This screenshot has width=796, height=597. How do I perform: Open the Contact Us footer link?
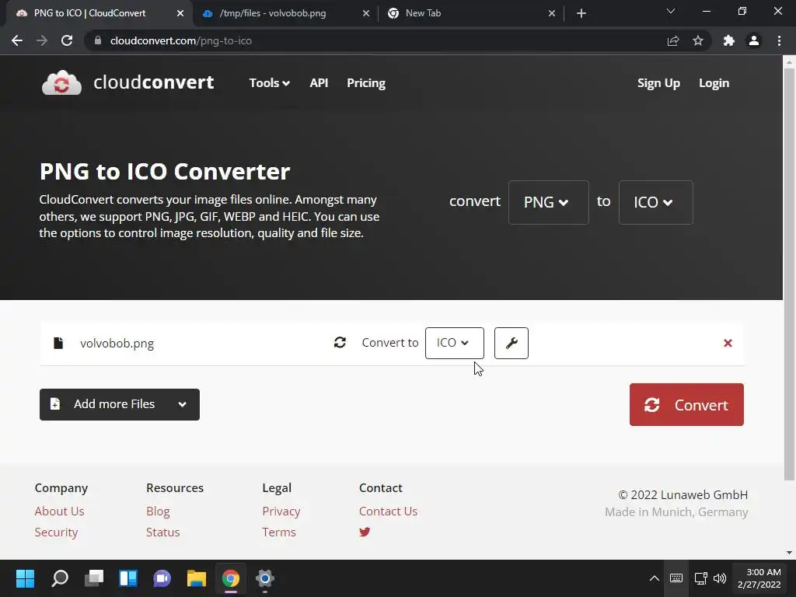click(x=389, y=511)
